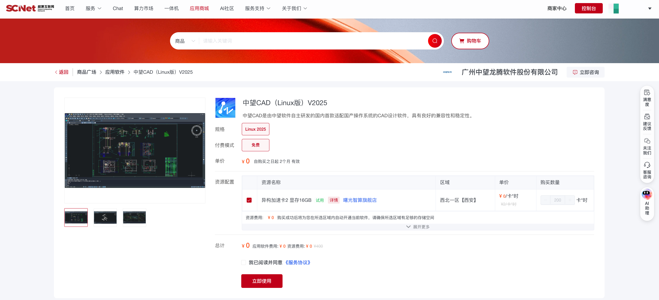Screen dimensions: 659x300
Task: Decrease purchase quantity with minus button
Action: pos(545,200)
